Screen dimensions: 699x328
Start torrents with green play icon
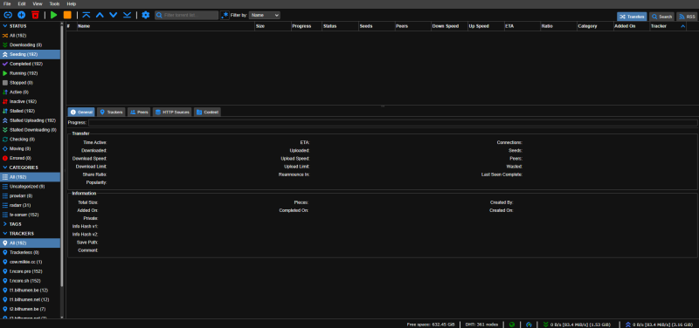54,15
